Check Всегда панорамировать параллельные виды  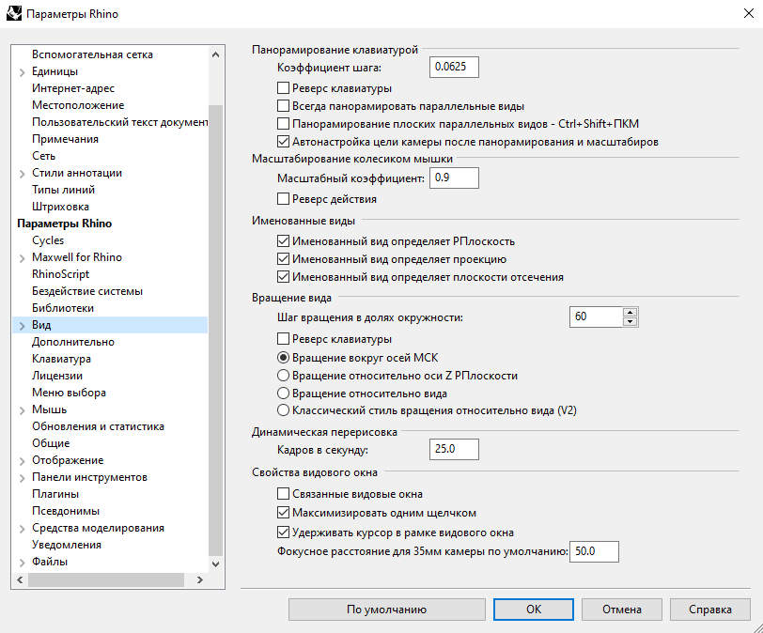pos(283,105)
